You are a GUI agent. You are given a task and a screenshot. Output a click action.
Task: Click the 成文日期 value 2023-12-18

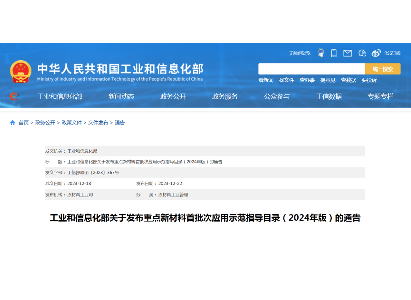(79, 184)
